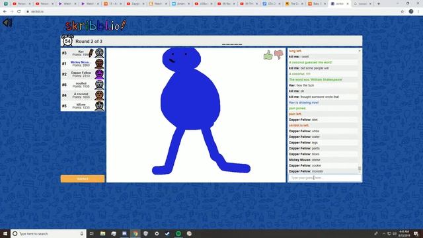Click the skribbl.io logo
This screenshot has width=423, height=238.
click(96, 26)
